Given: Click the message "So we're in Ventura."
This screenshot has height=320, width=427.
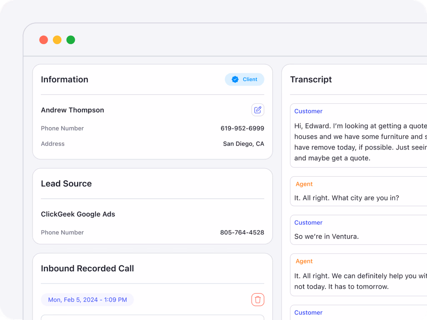Looking at the screenshot, I should click(x=327, y=236).
